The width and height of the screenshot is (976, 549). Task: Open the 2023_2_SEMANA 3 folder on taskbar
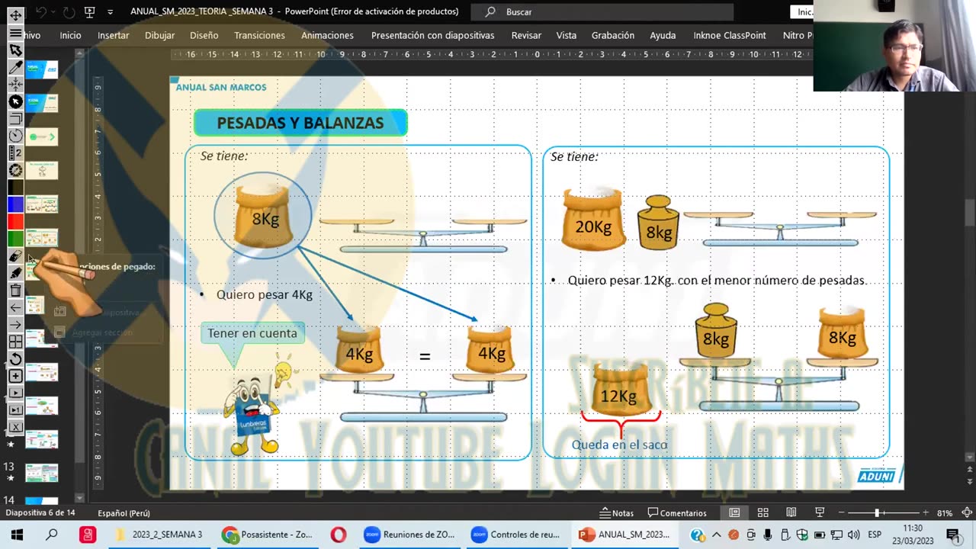159,535
